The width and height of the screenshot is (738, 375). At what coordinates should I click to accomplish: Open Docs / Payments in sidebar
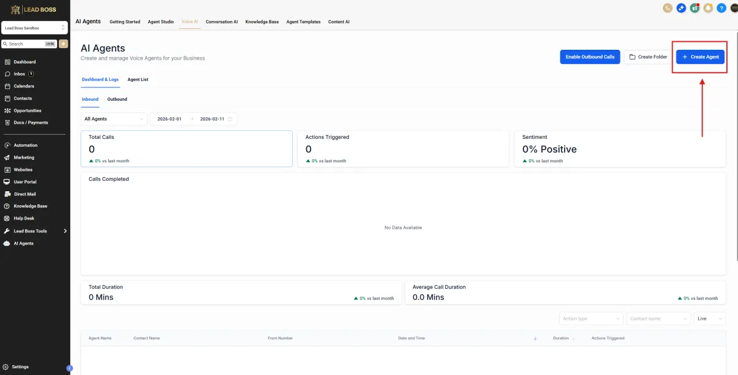point(31,122)
